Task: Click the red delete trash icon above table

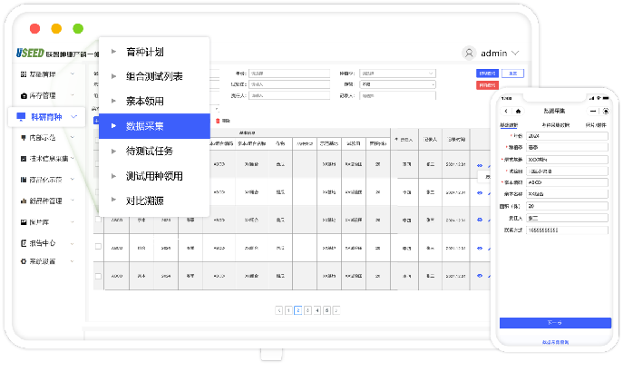Action: click(216, 120)
